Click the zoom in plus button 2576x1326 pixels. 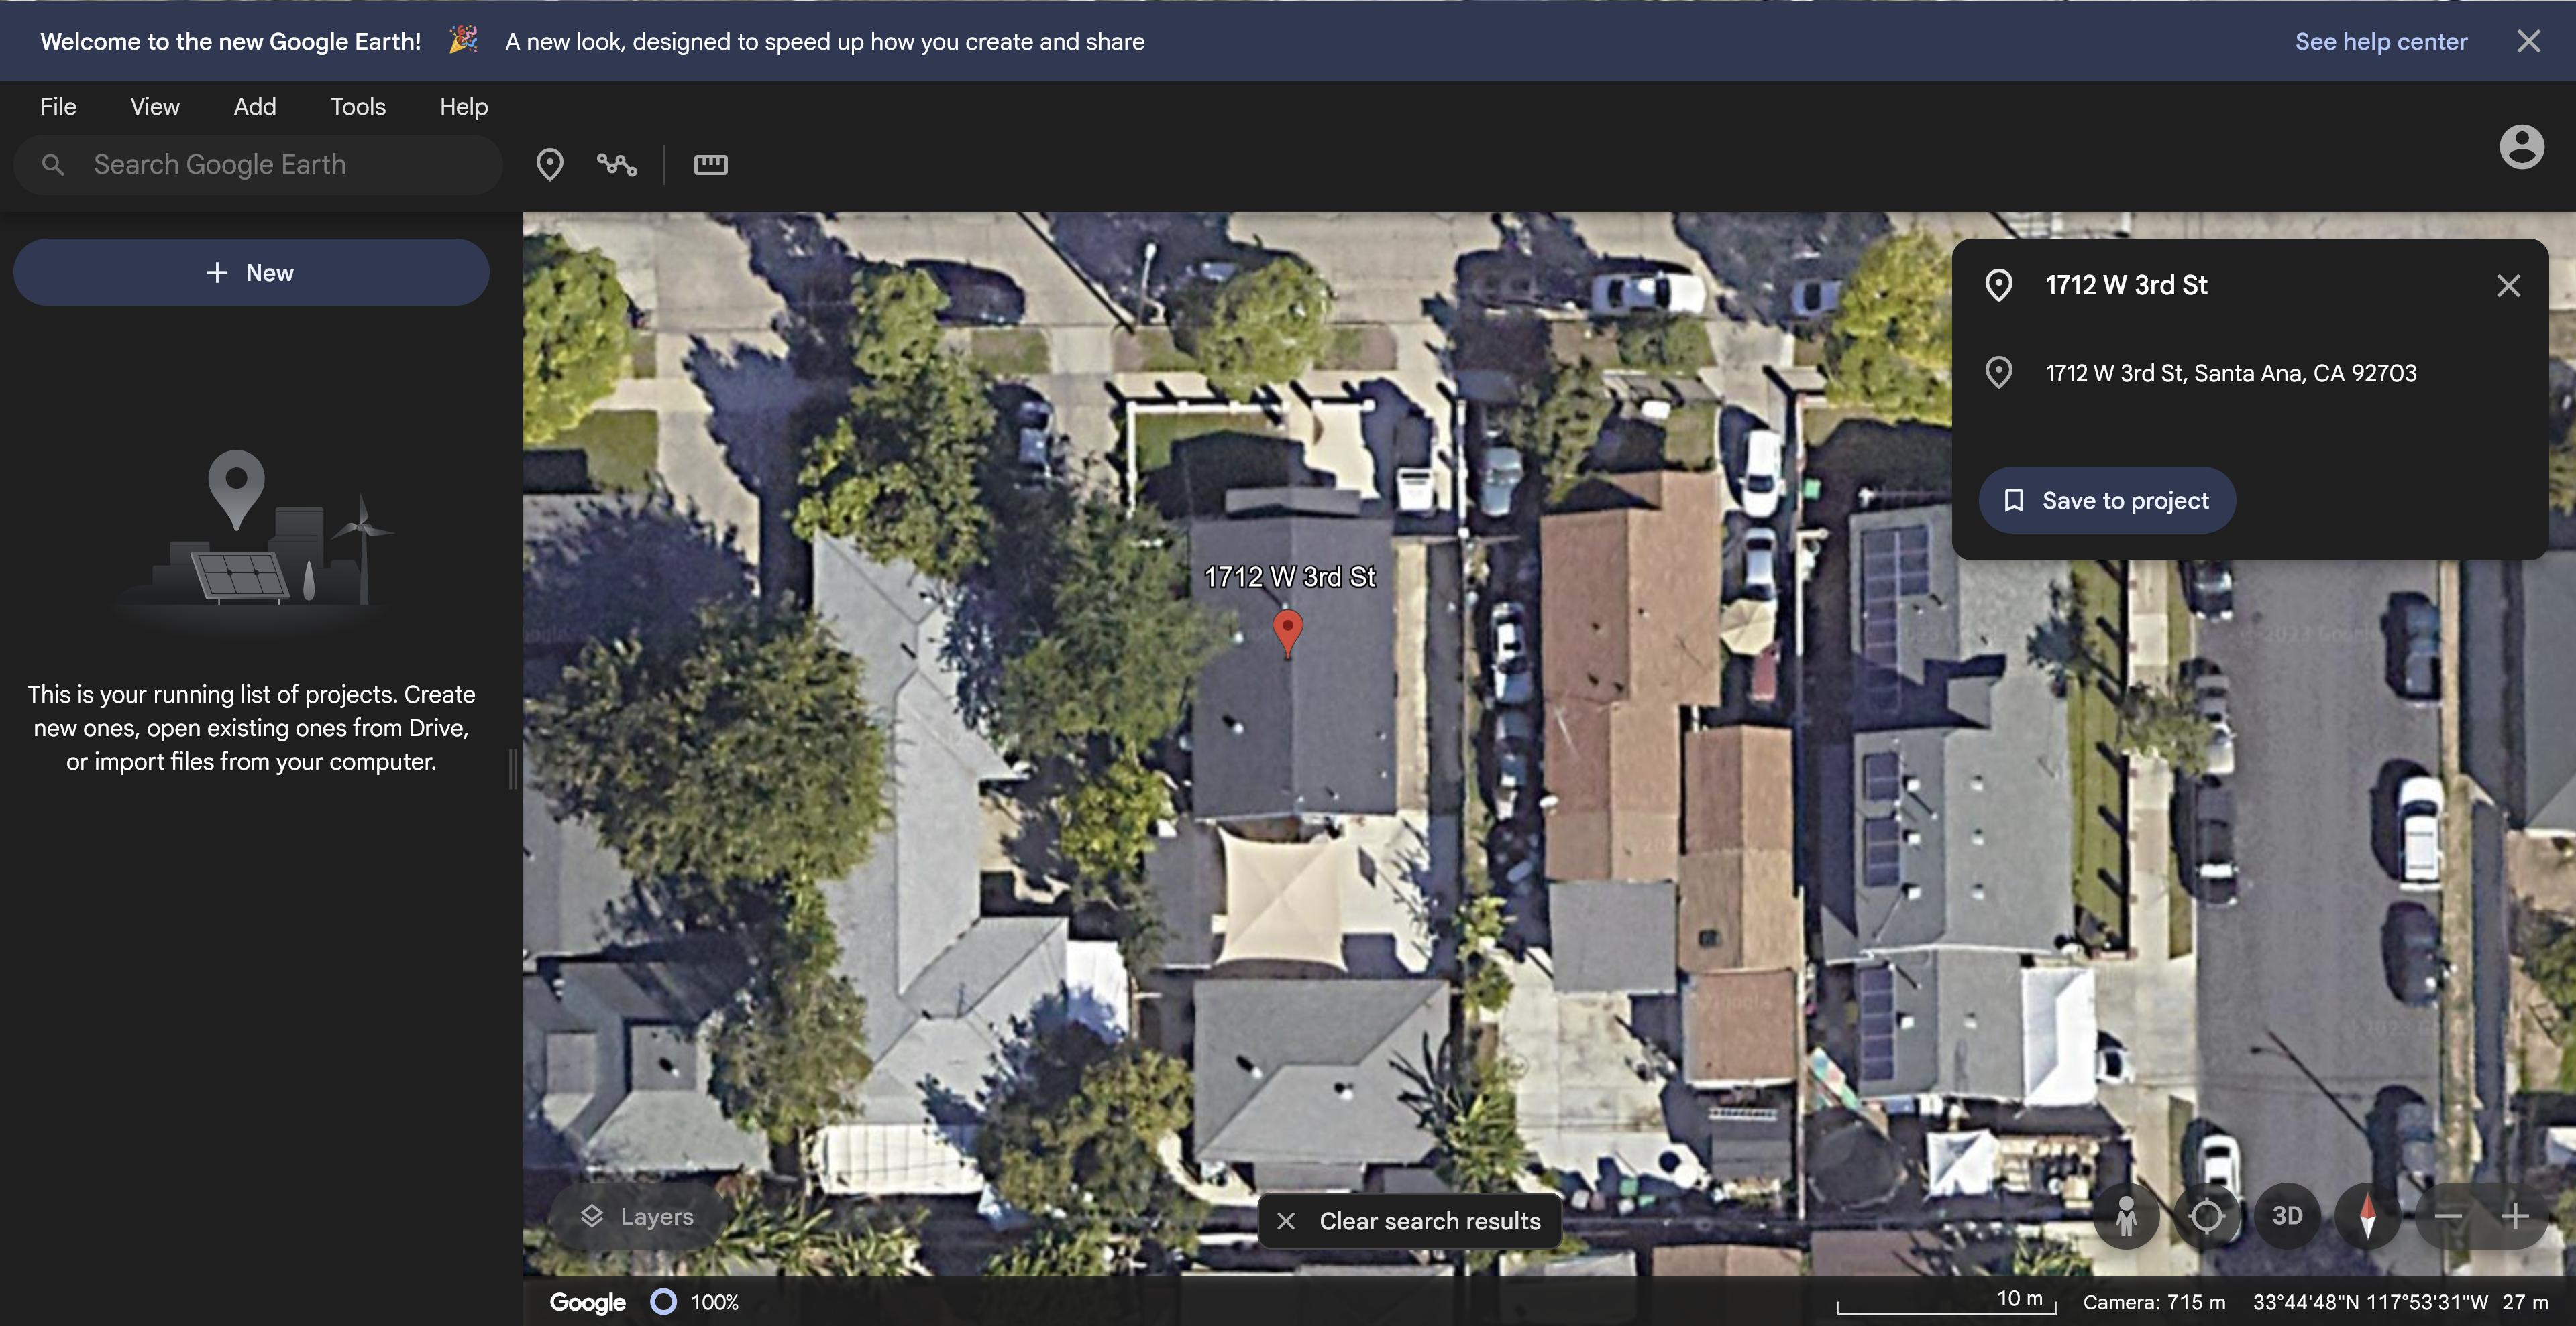tap(2515, 1216)
